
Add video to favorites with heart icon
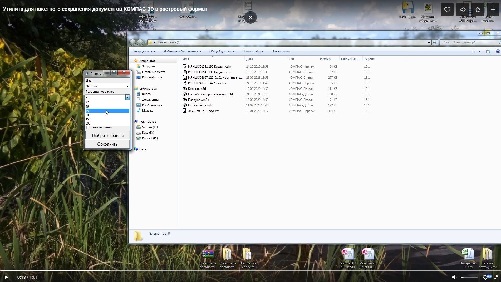click(x=447, y=10)
